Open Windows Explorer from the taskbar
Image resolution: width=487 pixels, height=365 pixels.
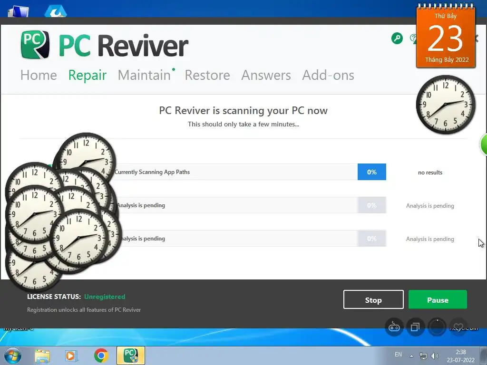click(42, 355)
